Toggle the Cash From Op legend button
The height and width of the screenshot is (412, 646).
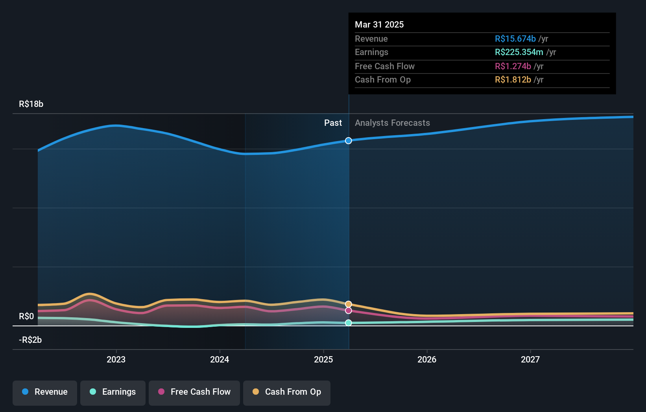click(287, 393)
